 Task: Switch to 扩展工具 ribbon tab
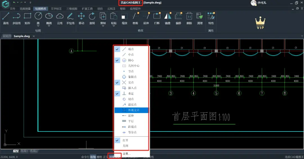(x=87, y=9)
